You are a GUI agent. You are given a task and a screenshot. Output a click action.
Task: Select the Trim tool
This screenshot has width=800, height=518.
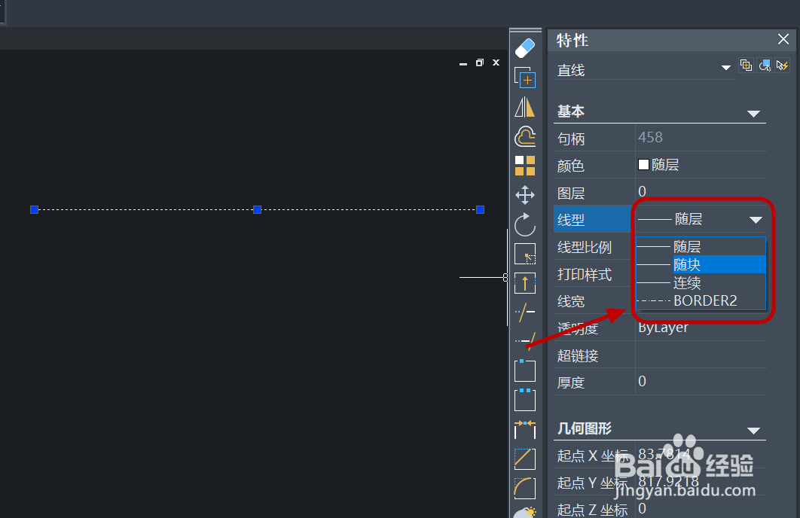(525, 312)
